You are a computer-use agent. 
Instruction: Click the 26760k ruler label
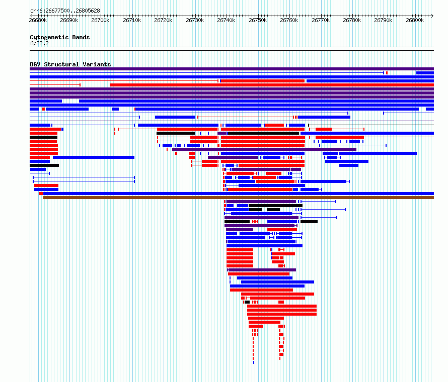(289, 20)
